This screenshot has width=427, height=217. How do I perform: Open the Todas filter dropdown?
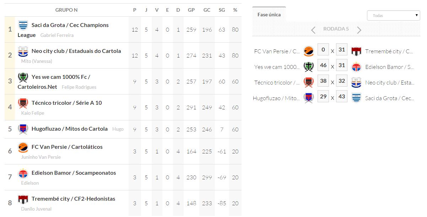393,16
